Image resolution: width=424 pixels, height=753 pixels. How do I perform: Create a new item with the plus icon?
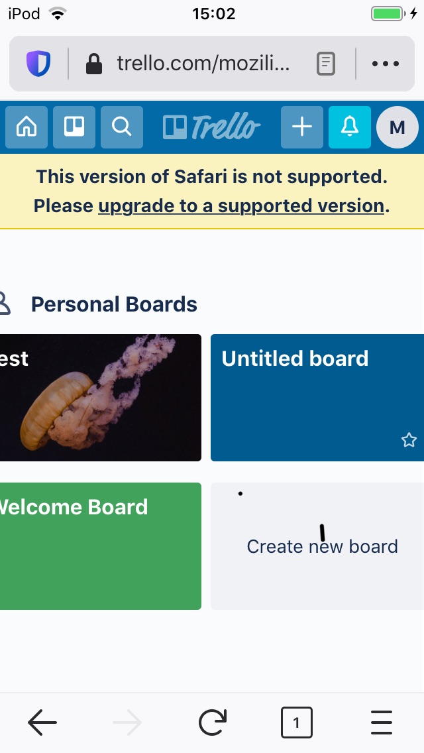pyautogui.click(x=302, y=127)
